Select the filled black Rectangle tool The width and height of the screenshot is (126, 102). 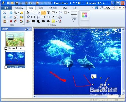pyautogui.click(x=33, y=21)
